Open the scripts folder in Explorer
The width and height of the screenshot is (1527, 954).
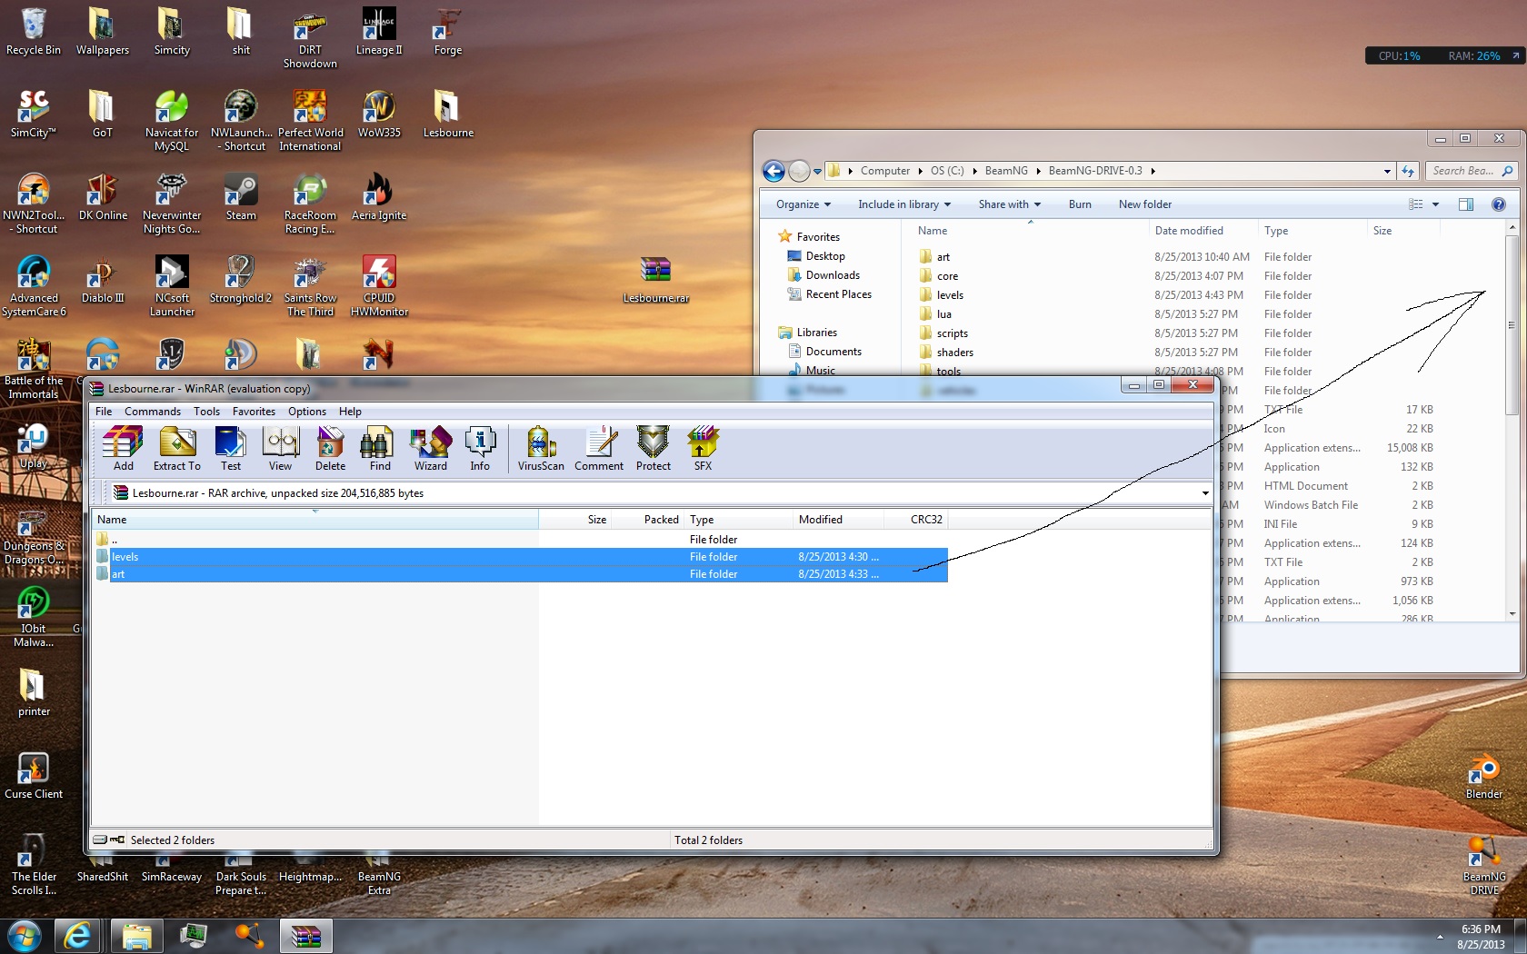pyautogui.click(x=952, y=333)
